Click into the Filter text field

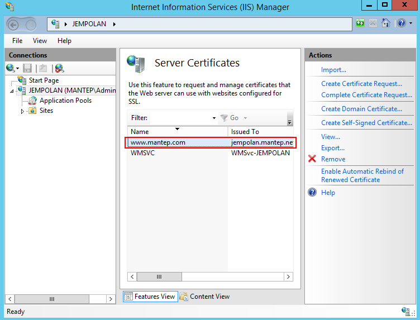[x=180, y=118]
